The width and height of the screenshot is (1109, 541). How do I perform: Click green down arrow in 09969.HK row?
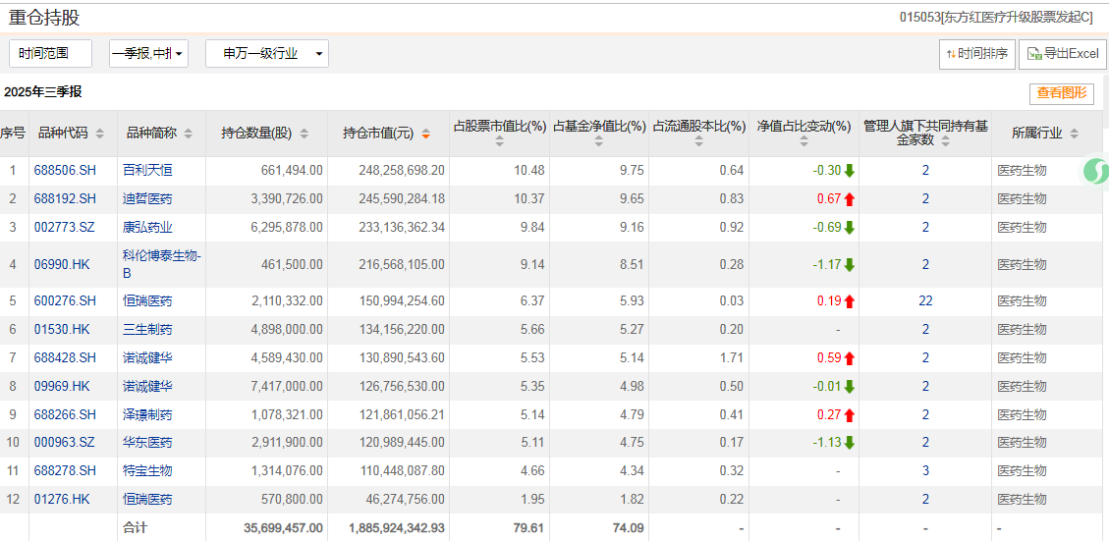pos(850,386)
